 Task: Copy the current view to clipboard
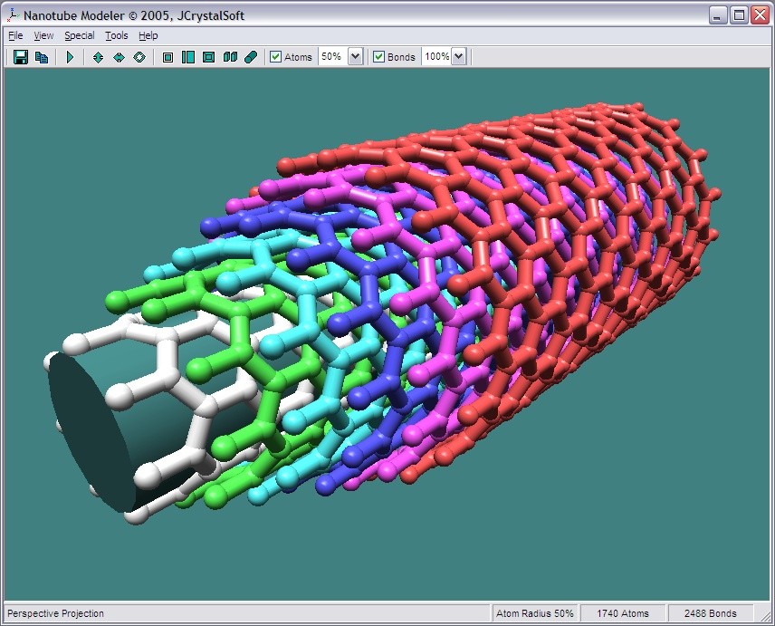42,56
